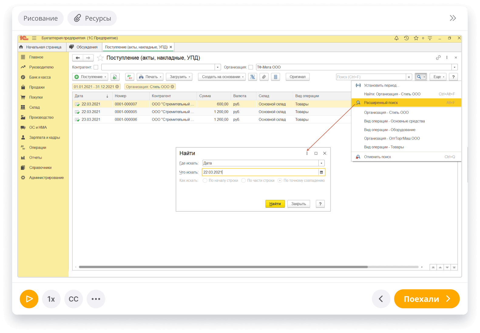Open the 1C main menu hamburger icon

pos(34,38)
